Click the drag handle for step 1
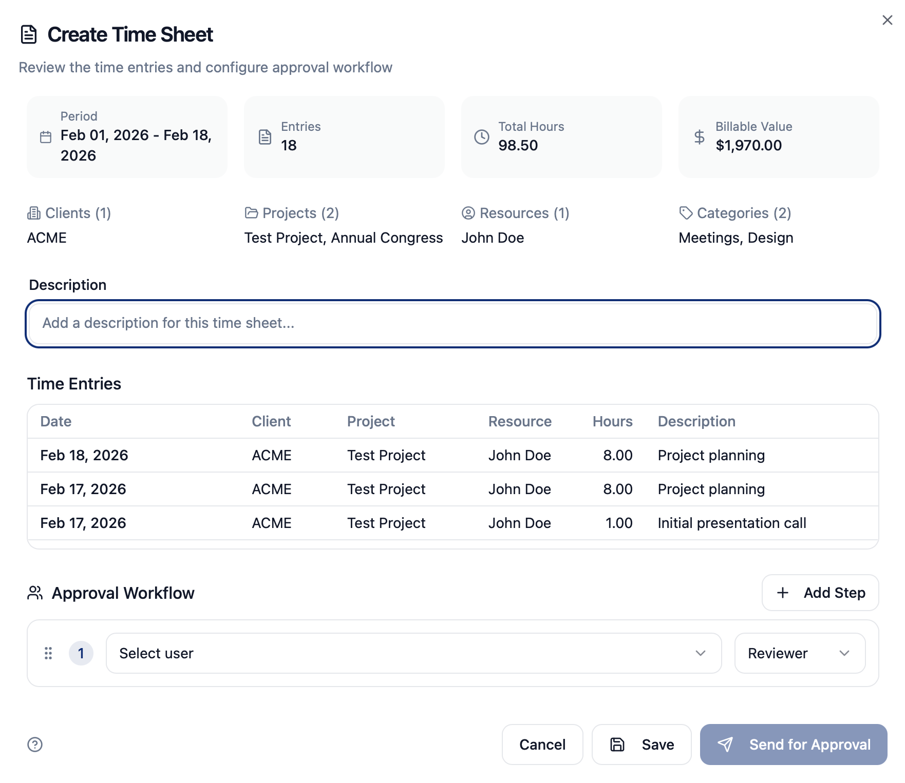 pyautogui.click(x=48, y=653)
